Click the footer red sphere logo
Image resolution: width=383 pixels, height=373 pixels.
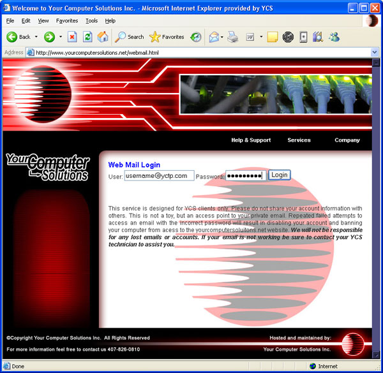point(353,344)
